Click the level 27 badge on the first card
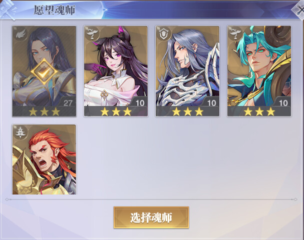Viewport: 304px width, 240px height. coord(67,102)
